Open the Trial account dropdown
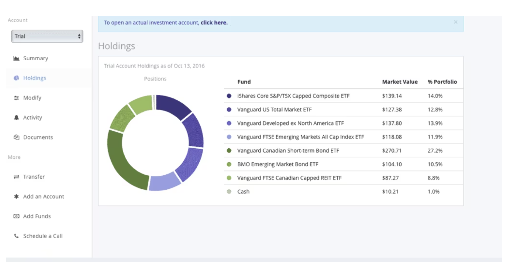The image size is (509, 274). coord(47,36)
